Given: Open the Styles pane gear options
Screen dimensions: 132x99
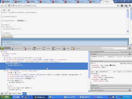Looking at the screenshot, I should point(130,54).
